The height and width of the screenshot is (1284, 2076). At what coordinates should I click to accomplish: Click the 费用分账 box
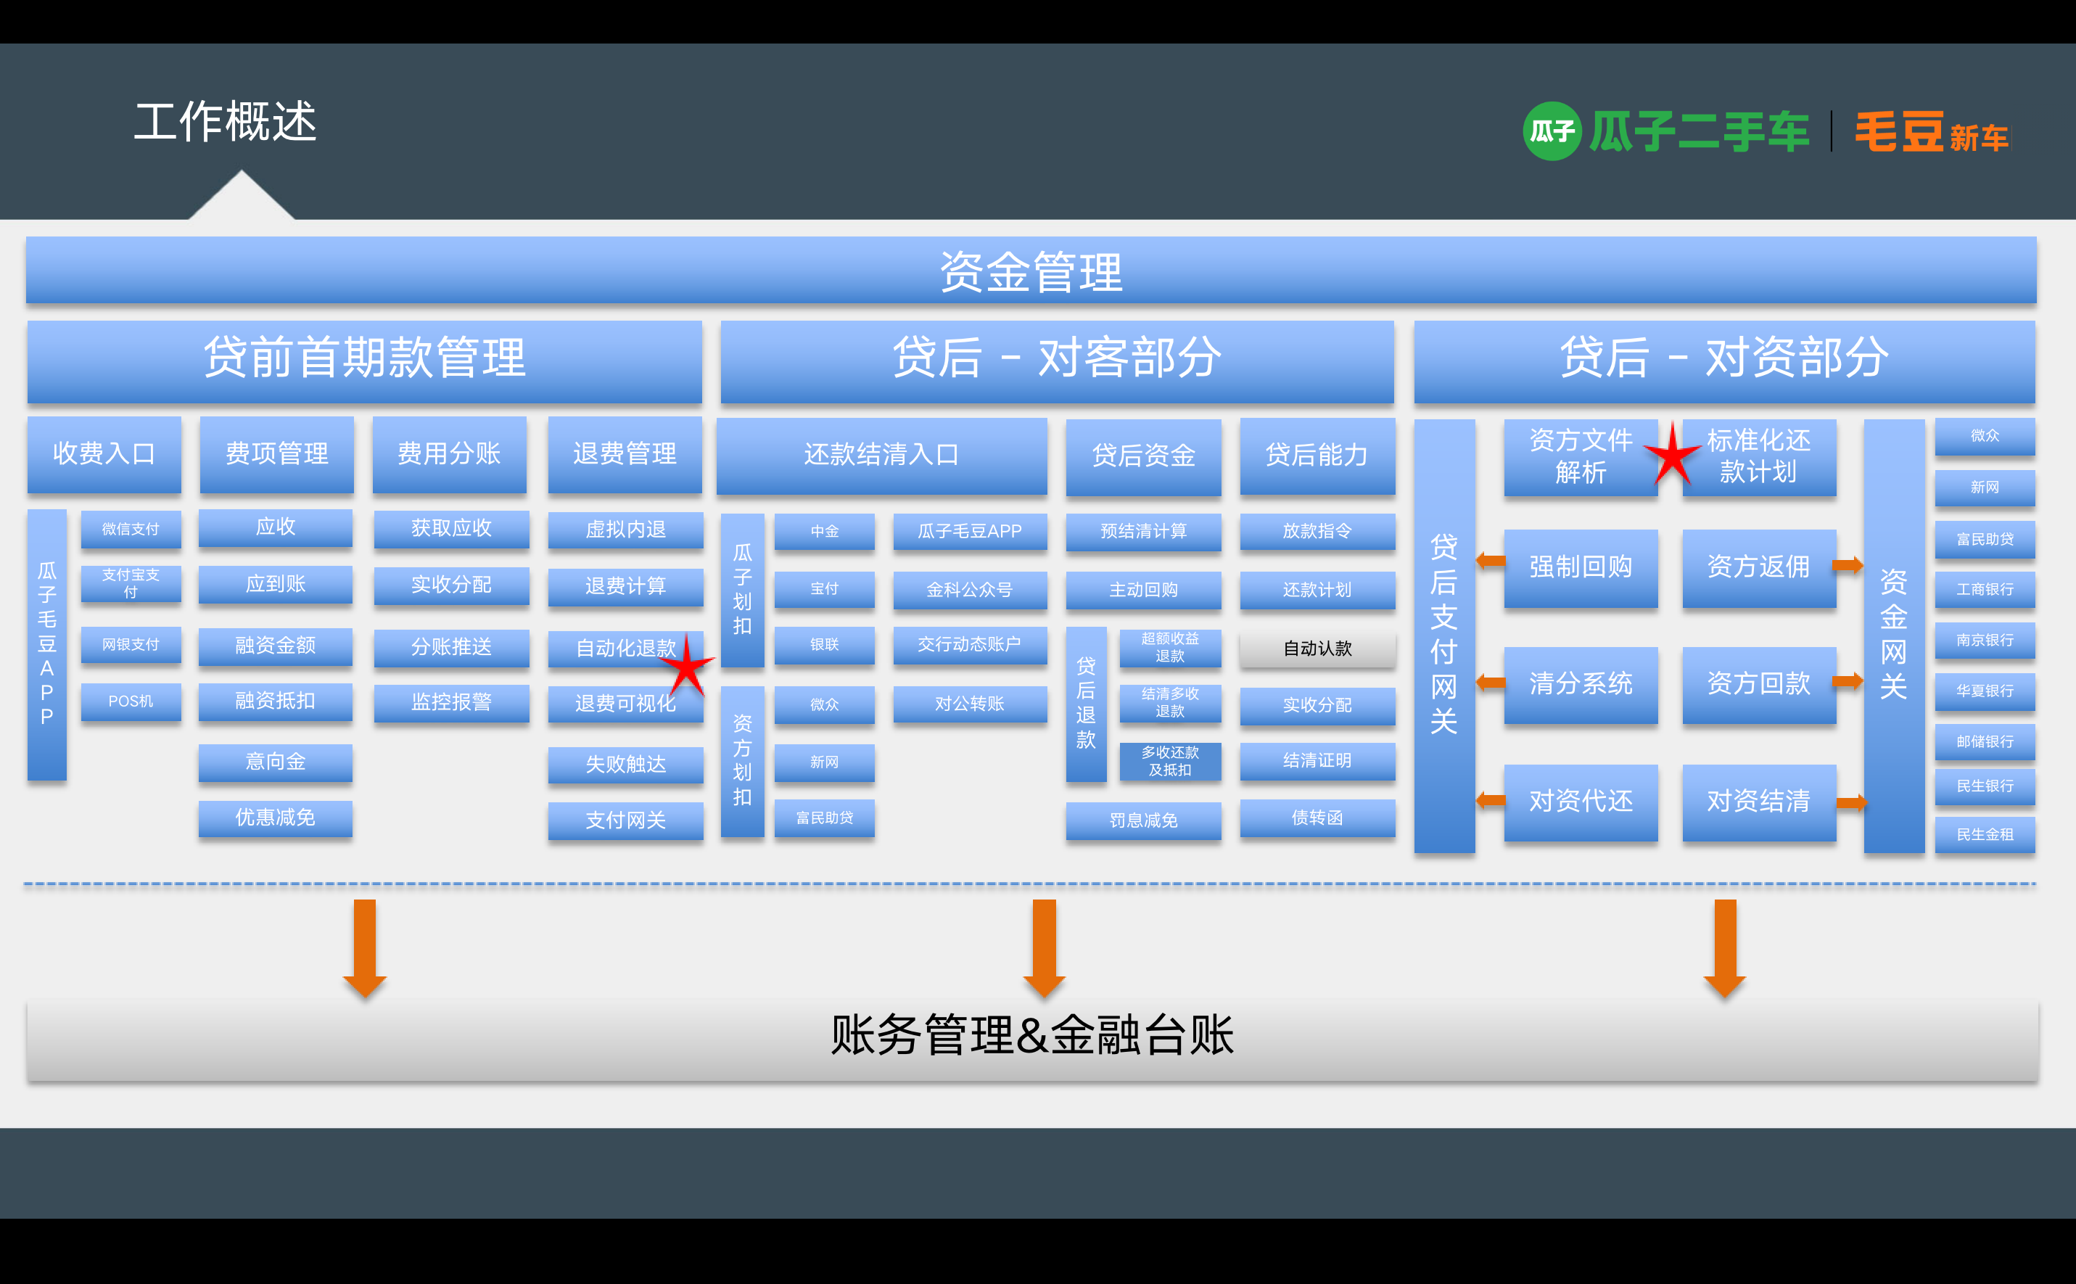click(449, 453)
